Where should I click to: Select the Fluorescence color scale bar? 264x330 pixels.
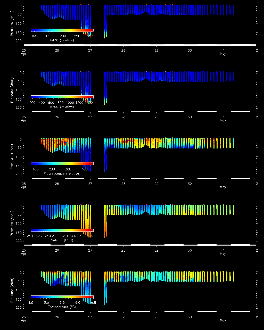[x=62, y=163]
